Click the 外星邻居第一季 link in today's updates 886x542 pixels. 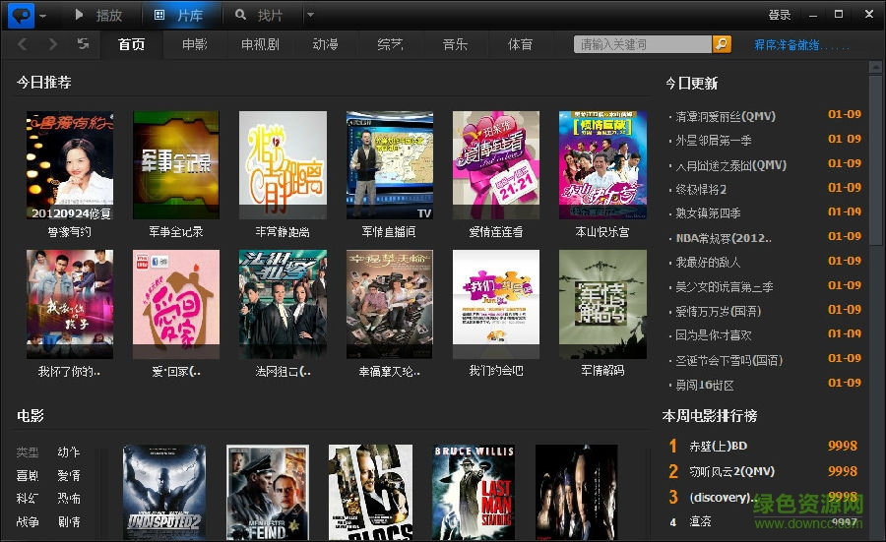point(714,140)
